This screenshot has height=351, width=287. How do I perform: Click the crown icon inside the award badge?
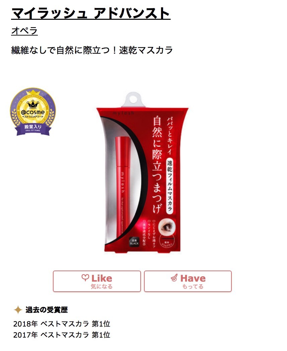pyautogui.click(x=33, y=104)
